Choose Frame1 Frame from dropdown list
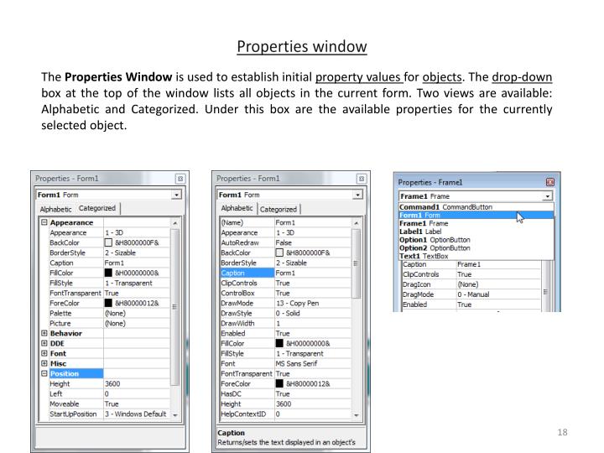This screenshot has height=453, width=604. coord(476,223)
